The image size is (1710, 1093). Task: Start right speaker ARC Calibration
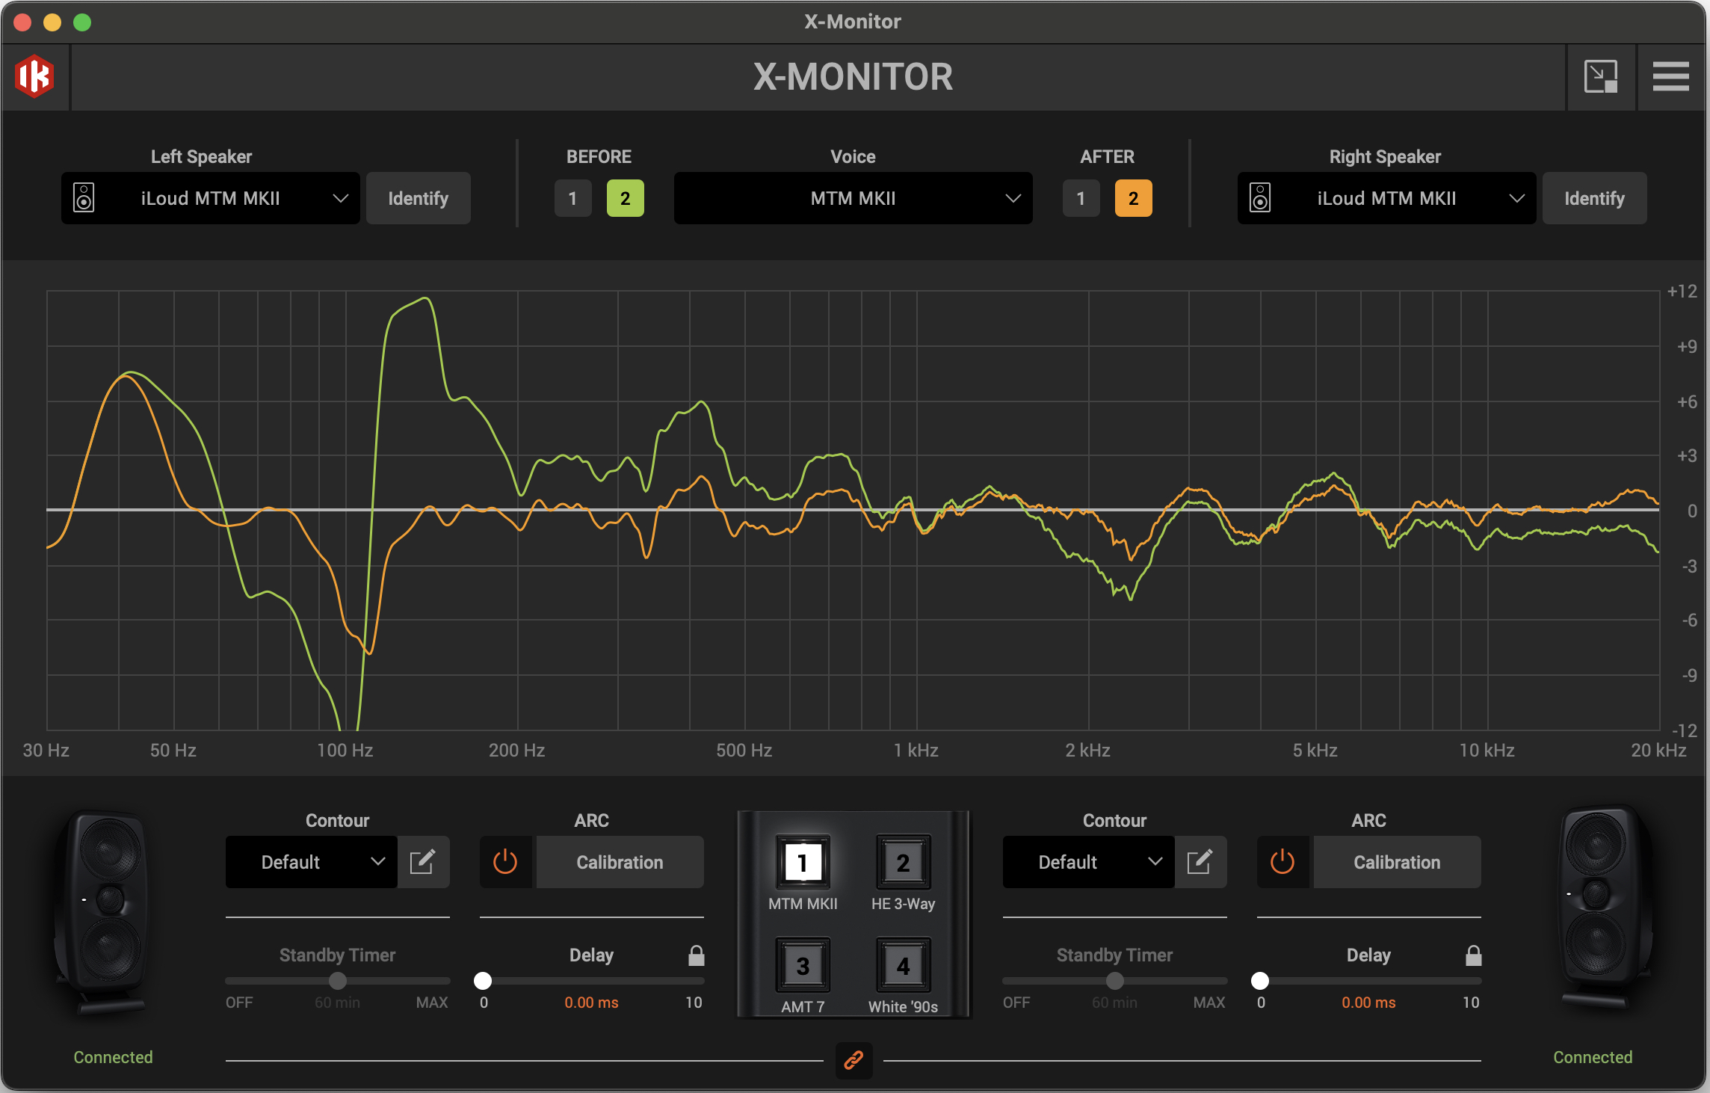(x=1398, y=862)
